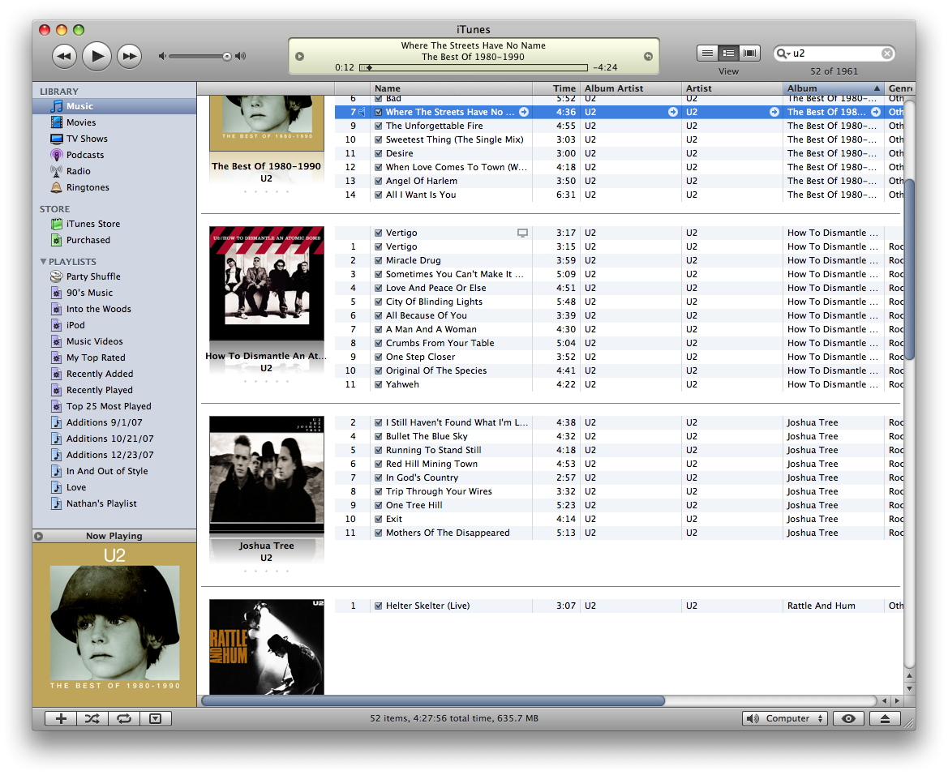Click the scroll down arrow button
Image resolution: width=948 pixels, height=775 pixels.
(x=909, y=688)
